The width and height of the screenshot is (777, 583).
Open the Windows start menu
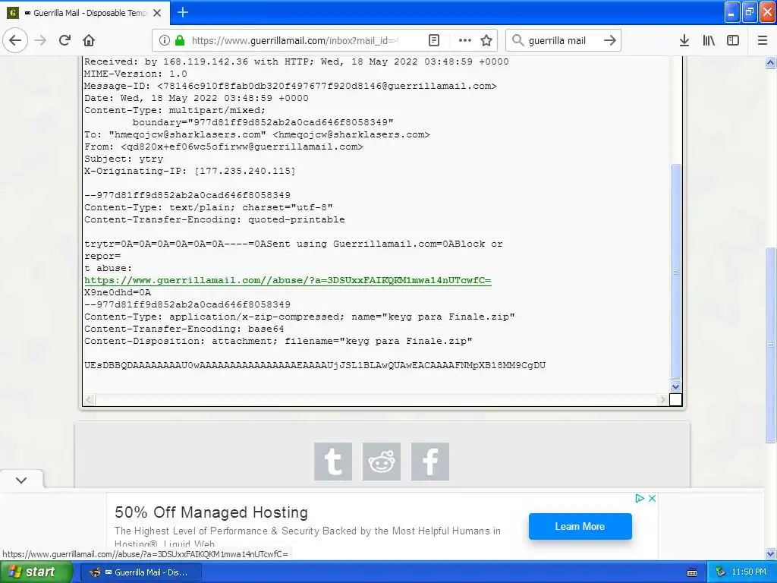36,572
